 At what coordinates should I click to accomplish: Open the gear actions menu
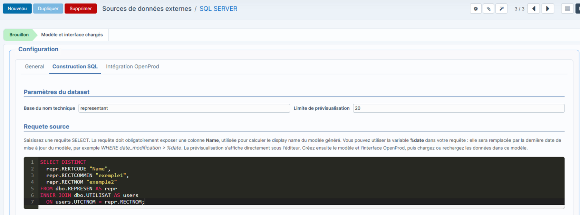click(x=476, y=9)
